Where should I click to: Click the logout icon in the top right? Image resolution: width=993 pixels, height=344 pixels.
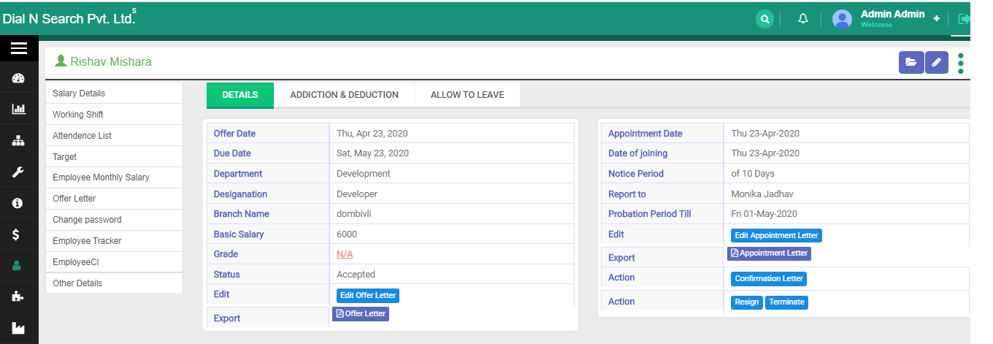(965, 19)
